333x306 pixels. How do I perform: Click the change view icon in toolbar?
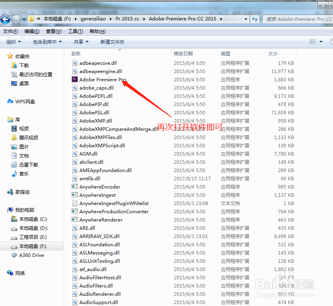312,42
